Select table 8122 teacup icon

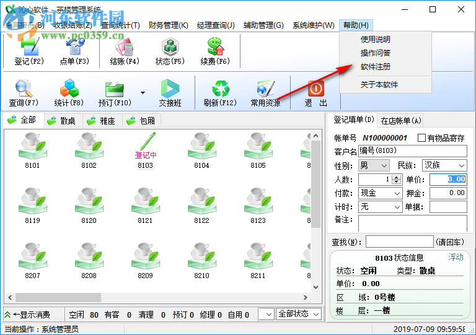coord(202,201)
